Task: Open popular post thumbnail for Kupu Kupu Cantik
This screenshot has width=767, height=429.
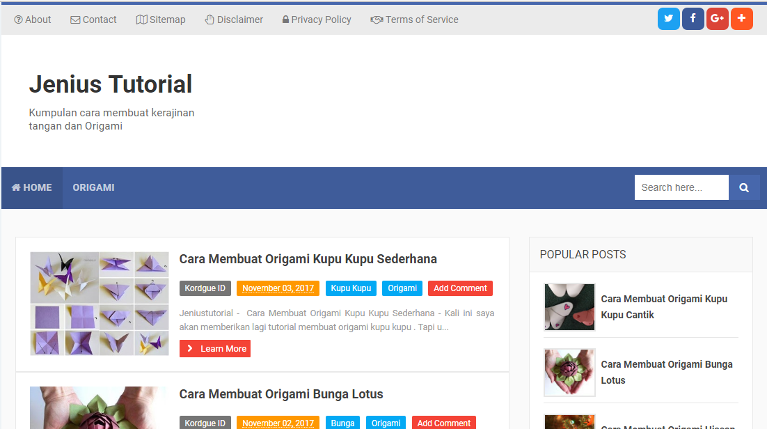Action: (569, 307)
